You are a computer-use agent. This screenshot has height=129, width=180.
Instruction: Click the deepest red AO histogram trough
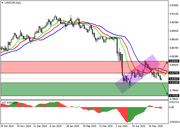pos(127,122)
